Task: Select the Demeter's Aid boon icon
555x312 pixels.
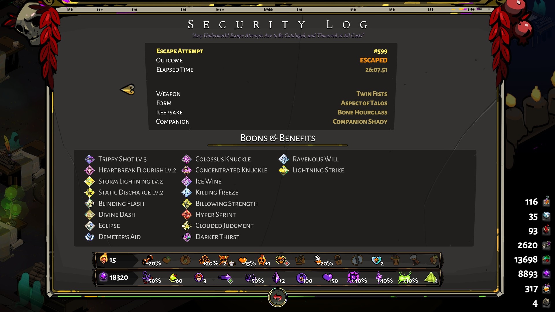Action: (90, 237)
